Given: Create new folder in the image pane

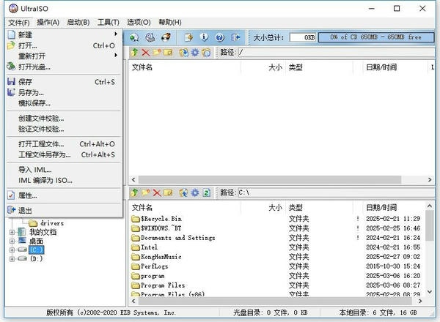Looking at the screenshot, I should pyautogui.click(x=157, y=53).
